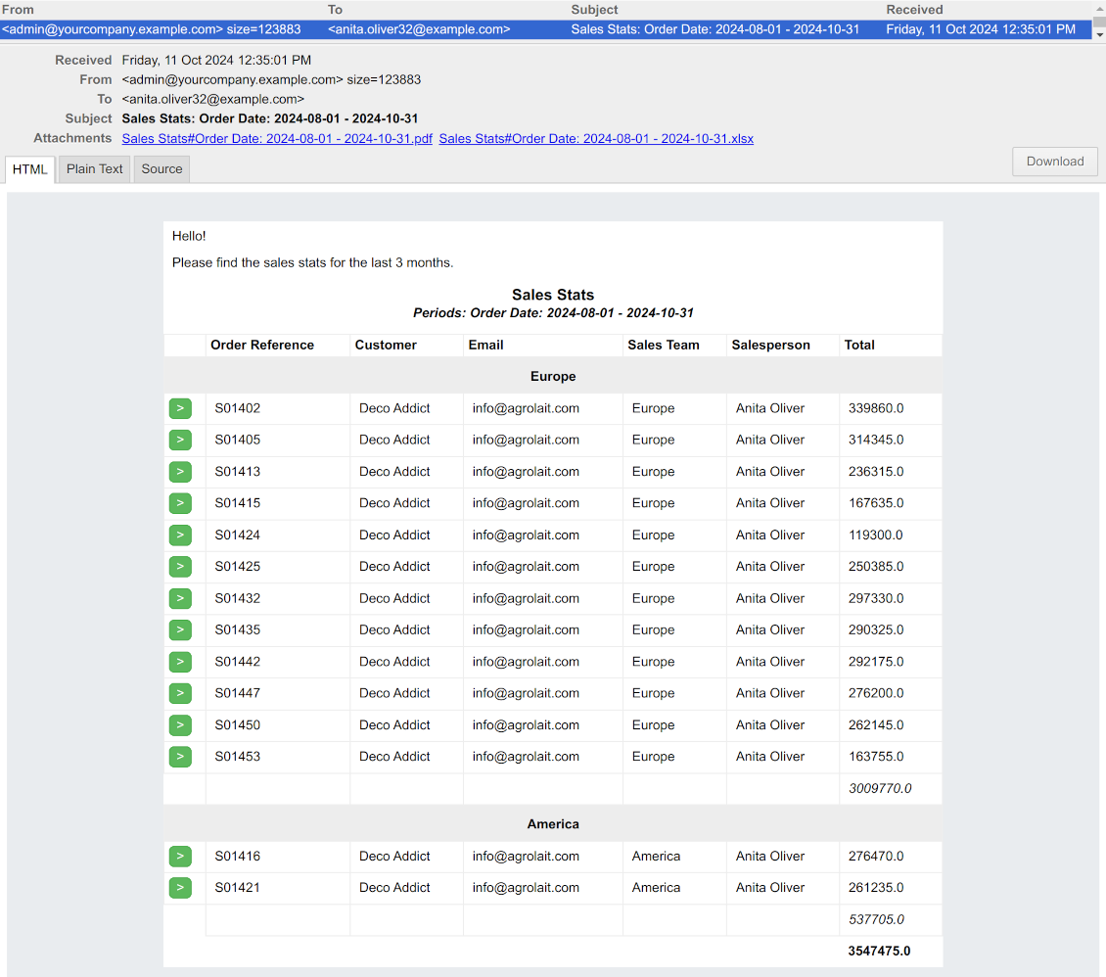The height and width of the screenshot is (977, 1106).
Task: Click the total value 163755.0
Action: pos(876,757)
